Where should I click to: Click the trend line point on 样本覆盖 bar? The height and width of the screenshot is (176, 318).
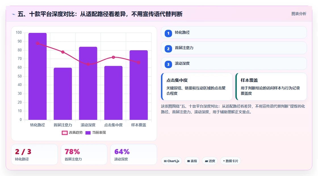pos(139,62)
